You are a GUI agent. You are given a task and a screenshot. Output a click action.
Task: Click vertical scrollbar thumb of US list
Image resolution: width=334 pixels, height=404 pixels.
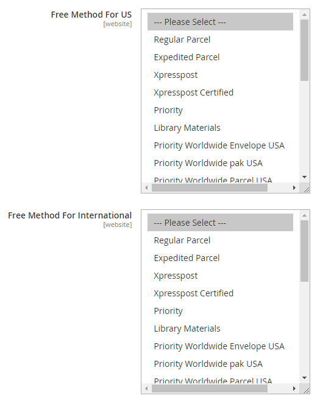tap(304, 50)
